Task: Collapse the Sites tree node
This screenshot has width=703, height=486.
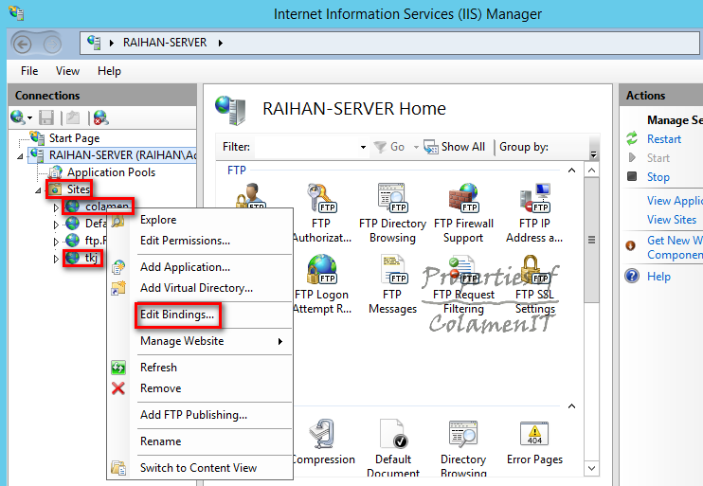Action: click(x=39, y=190)
